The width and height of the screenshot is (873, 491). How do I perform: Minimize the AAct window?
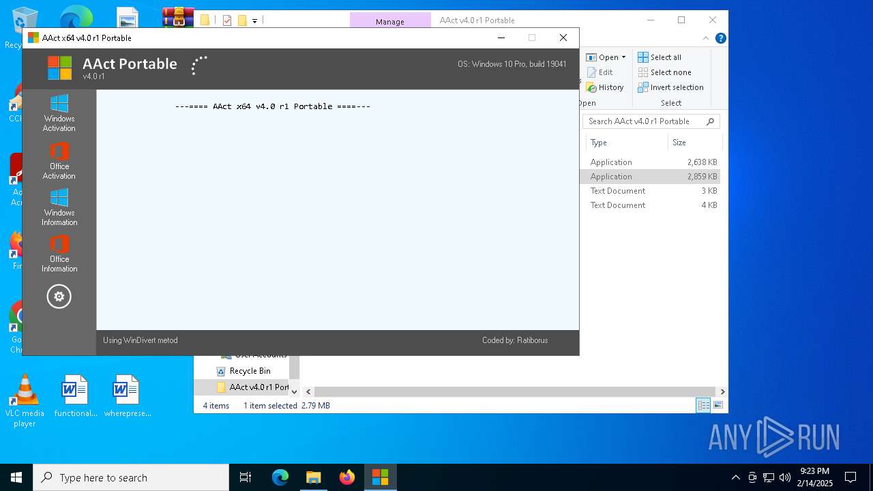[x=501, y=38]
